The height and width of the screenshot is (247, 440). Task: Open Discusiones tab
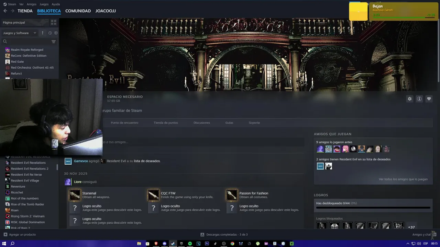click(202, 123)
